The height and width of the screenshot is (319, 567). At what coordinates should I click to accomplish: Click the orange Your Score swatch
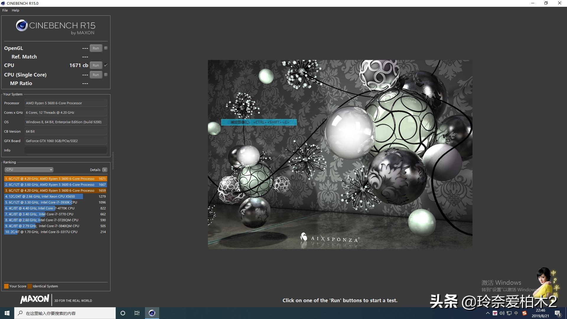(x=6, y=286)
